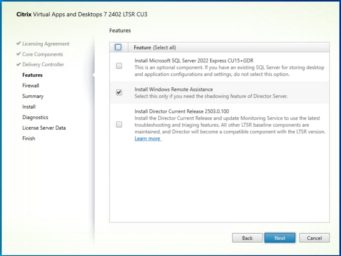Select the Install step in sidebar
341x256 pixels.
click(x=29, y=107)
